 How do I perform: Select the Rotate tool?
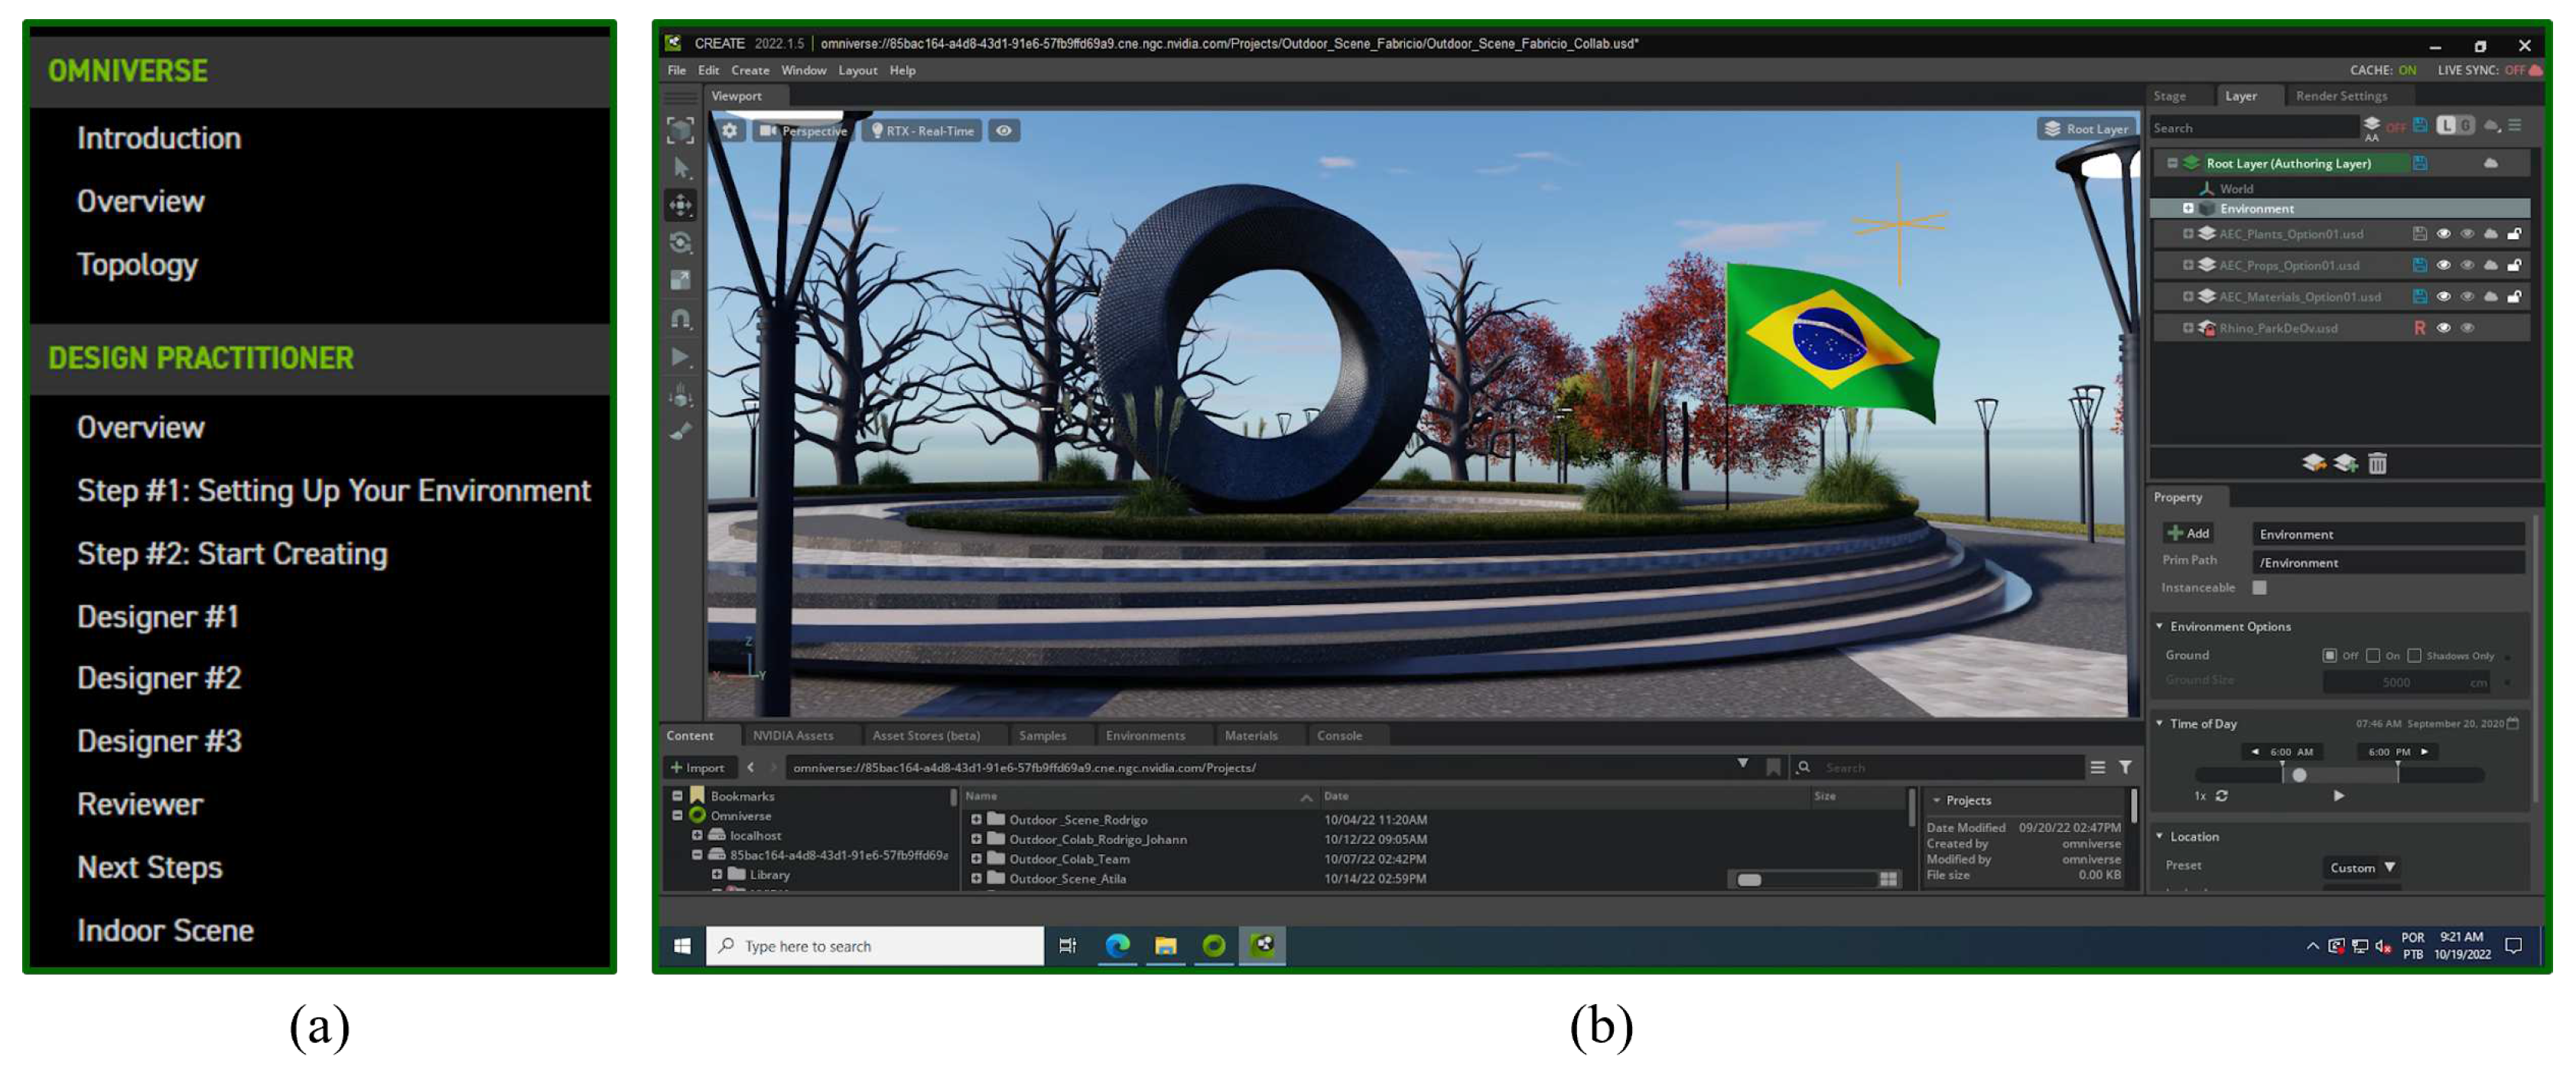point(681,243)
